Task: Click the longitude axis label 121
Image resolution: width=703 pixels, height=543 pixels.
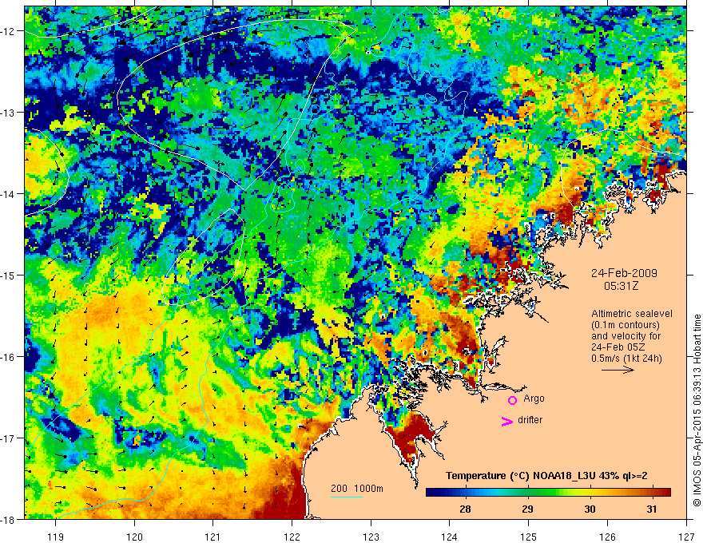Action: coord(213,537)
